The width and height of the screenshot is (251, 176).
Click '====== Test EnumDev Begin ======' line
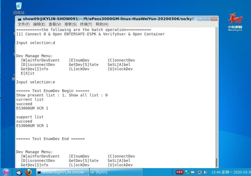pyautogui.click(x=53, y=91)
